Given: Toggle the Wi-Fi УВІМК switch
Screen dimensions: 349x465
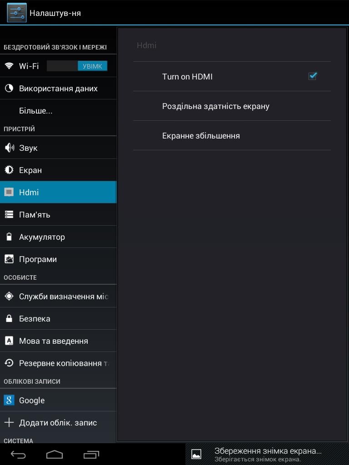Looking at the screenshot, I should coord(77,66).
